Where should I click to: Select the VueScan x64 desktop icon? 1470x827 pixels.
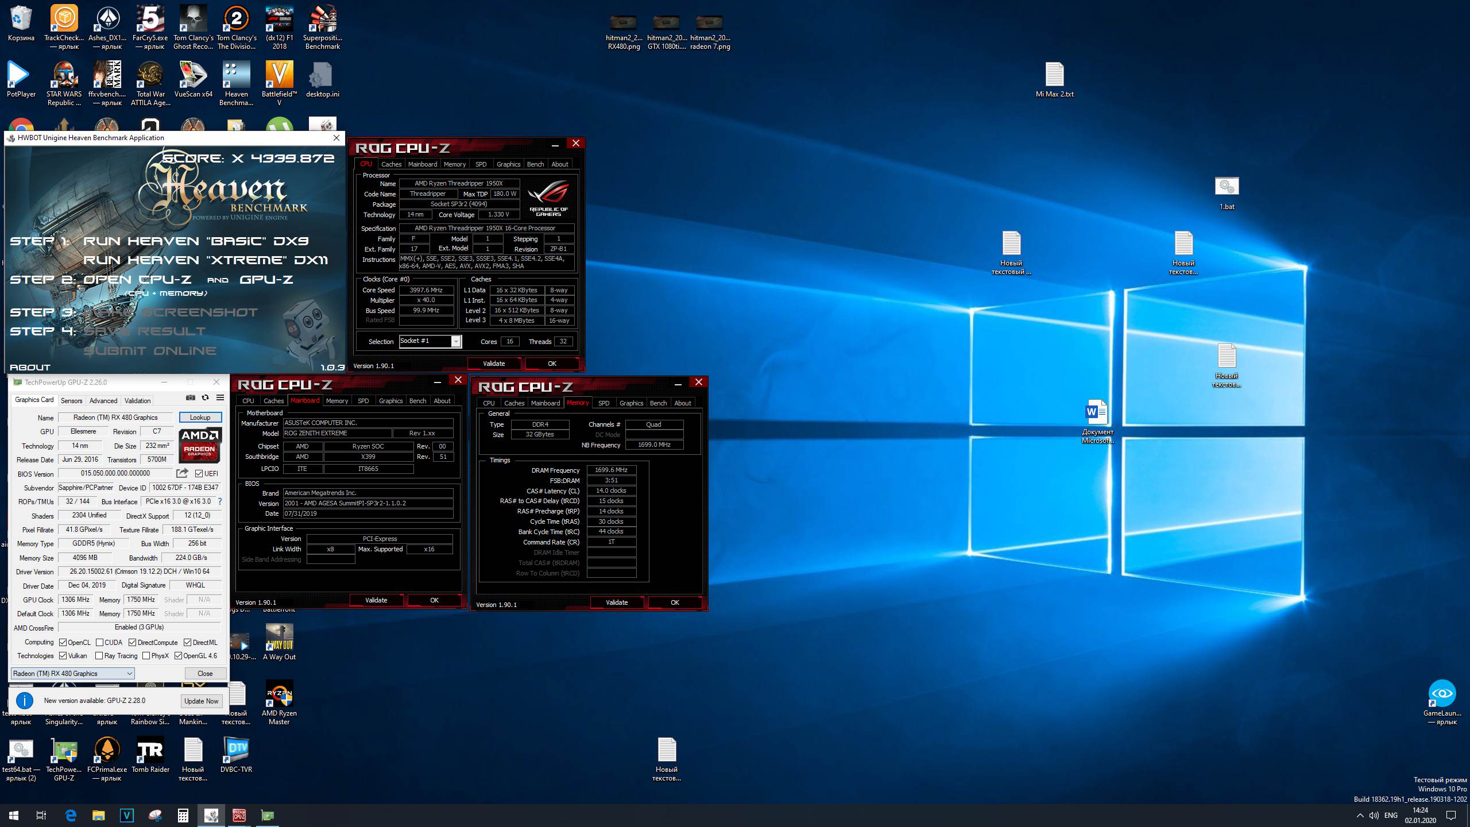194,79
